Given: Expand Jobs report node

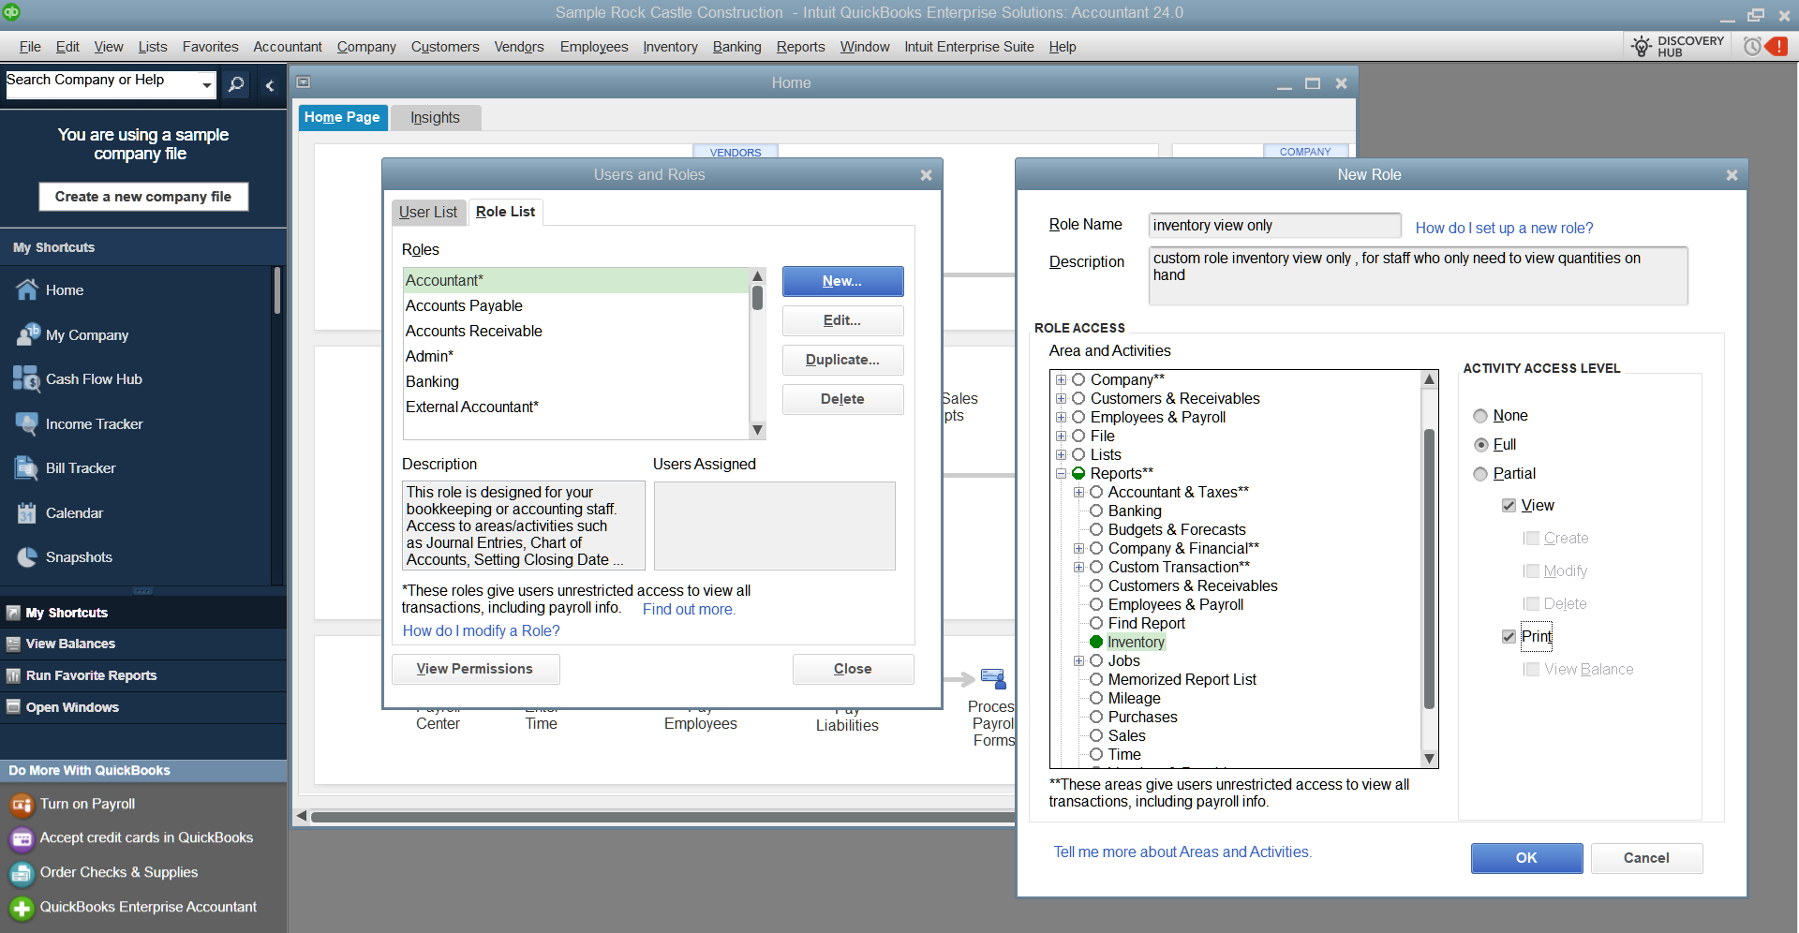Looking at the screenshot, I should coord(1078,661).
